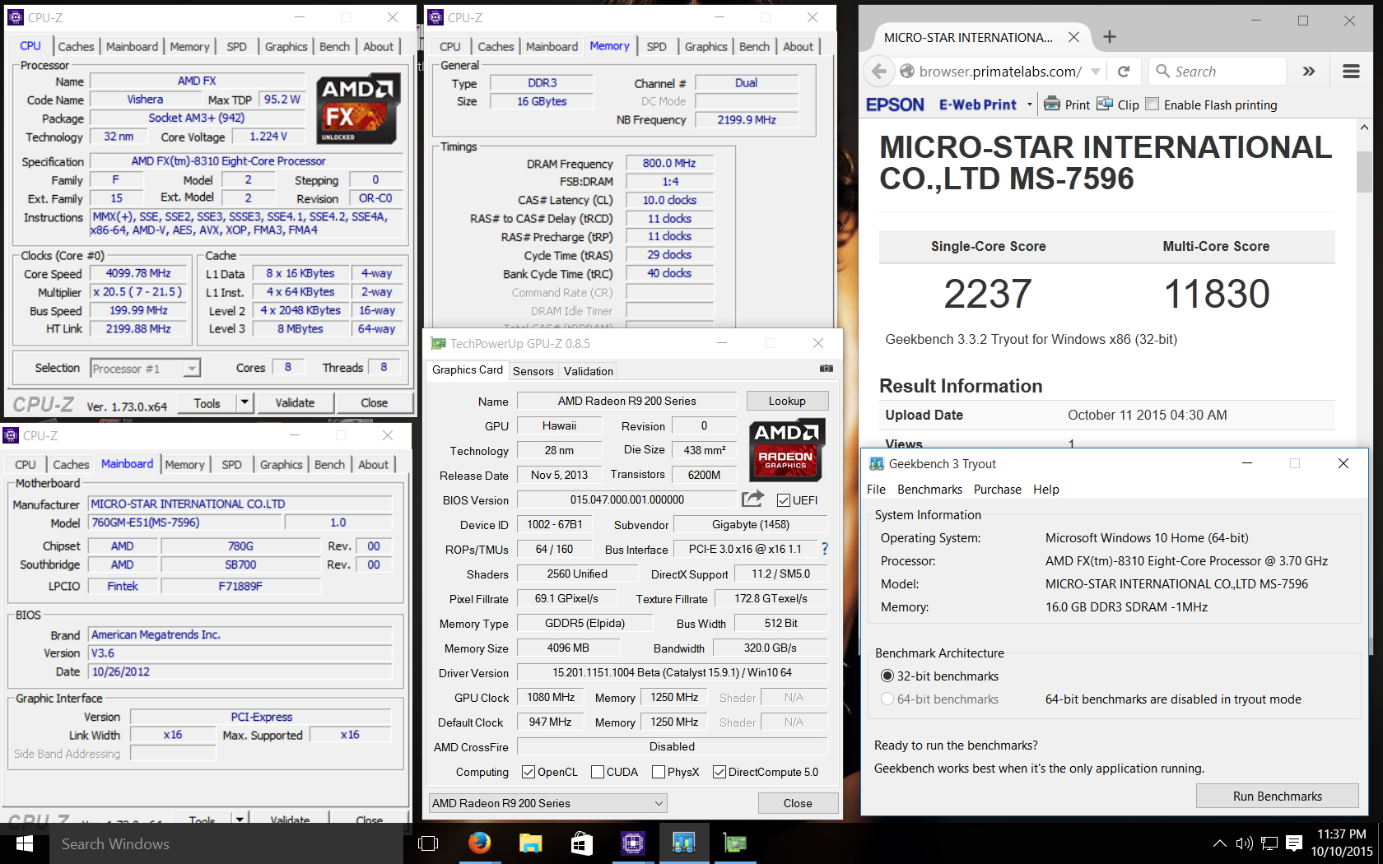Viewport: 1383px width, 864px height.
Task: Click the GPU-Z screenshot camera icon
Action: click(x=826, y=369)
